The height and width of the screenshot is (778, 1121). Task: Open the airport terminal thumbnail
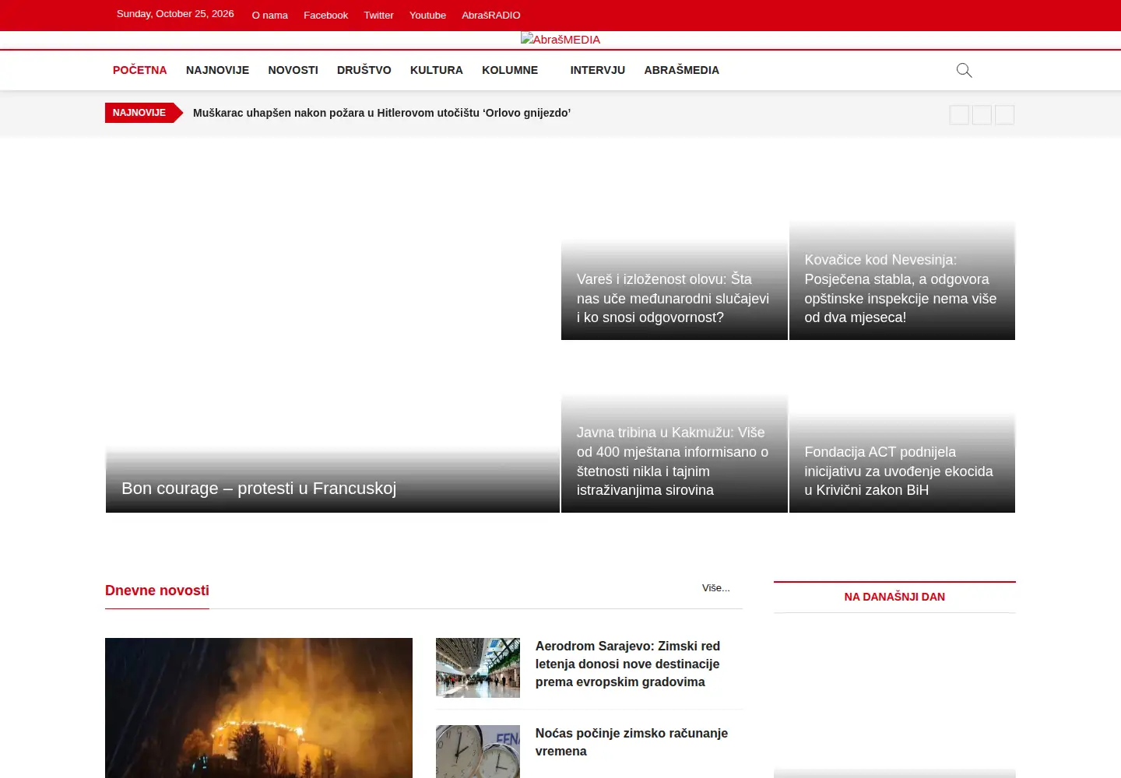coord(478,668)
